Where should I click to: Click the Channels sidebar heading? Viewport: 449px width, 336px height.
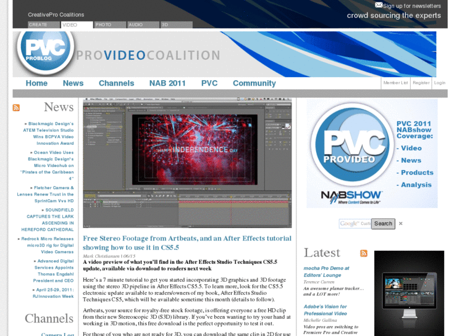49,319
